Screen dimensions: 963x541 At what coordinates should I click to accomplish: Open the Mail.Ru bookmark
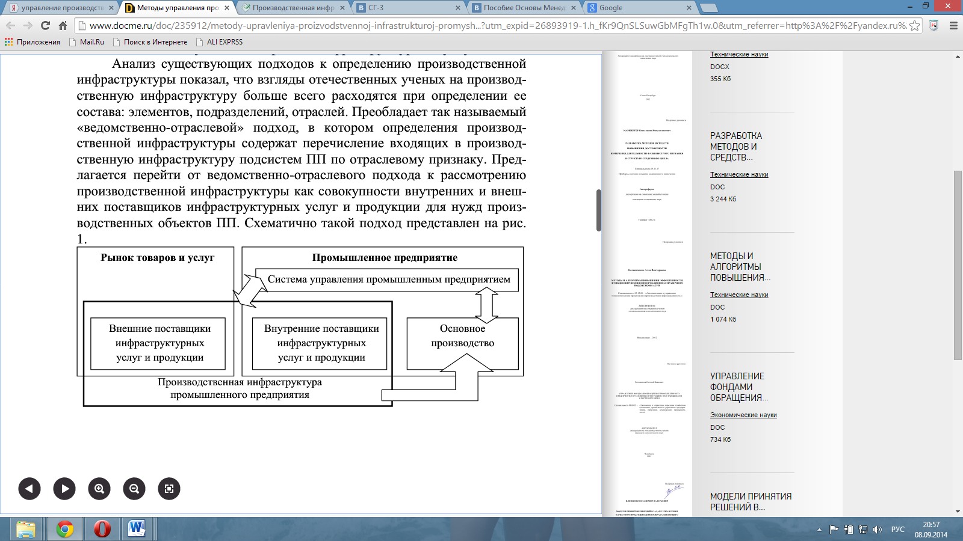point(87,42)
